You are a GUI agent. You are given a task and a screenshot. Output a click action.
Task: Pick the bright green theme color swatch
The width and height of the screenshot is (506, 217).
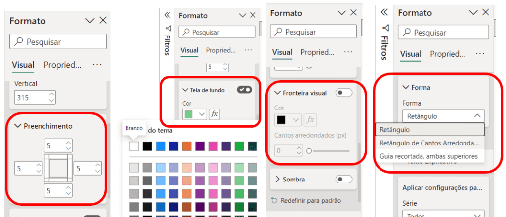239,146
